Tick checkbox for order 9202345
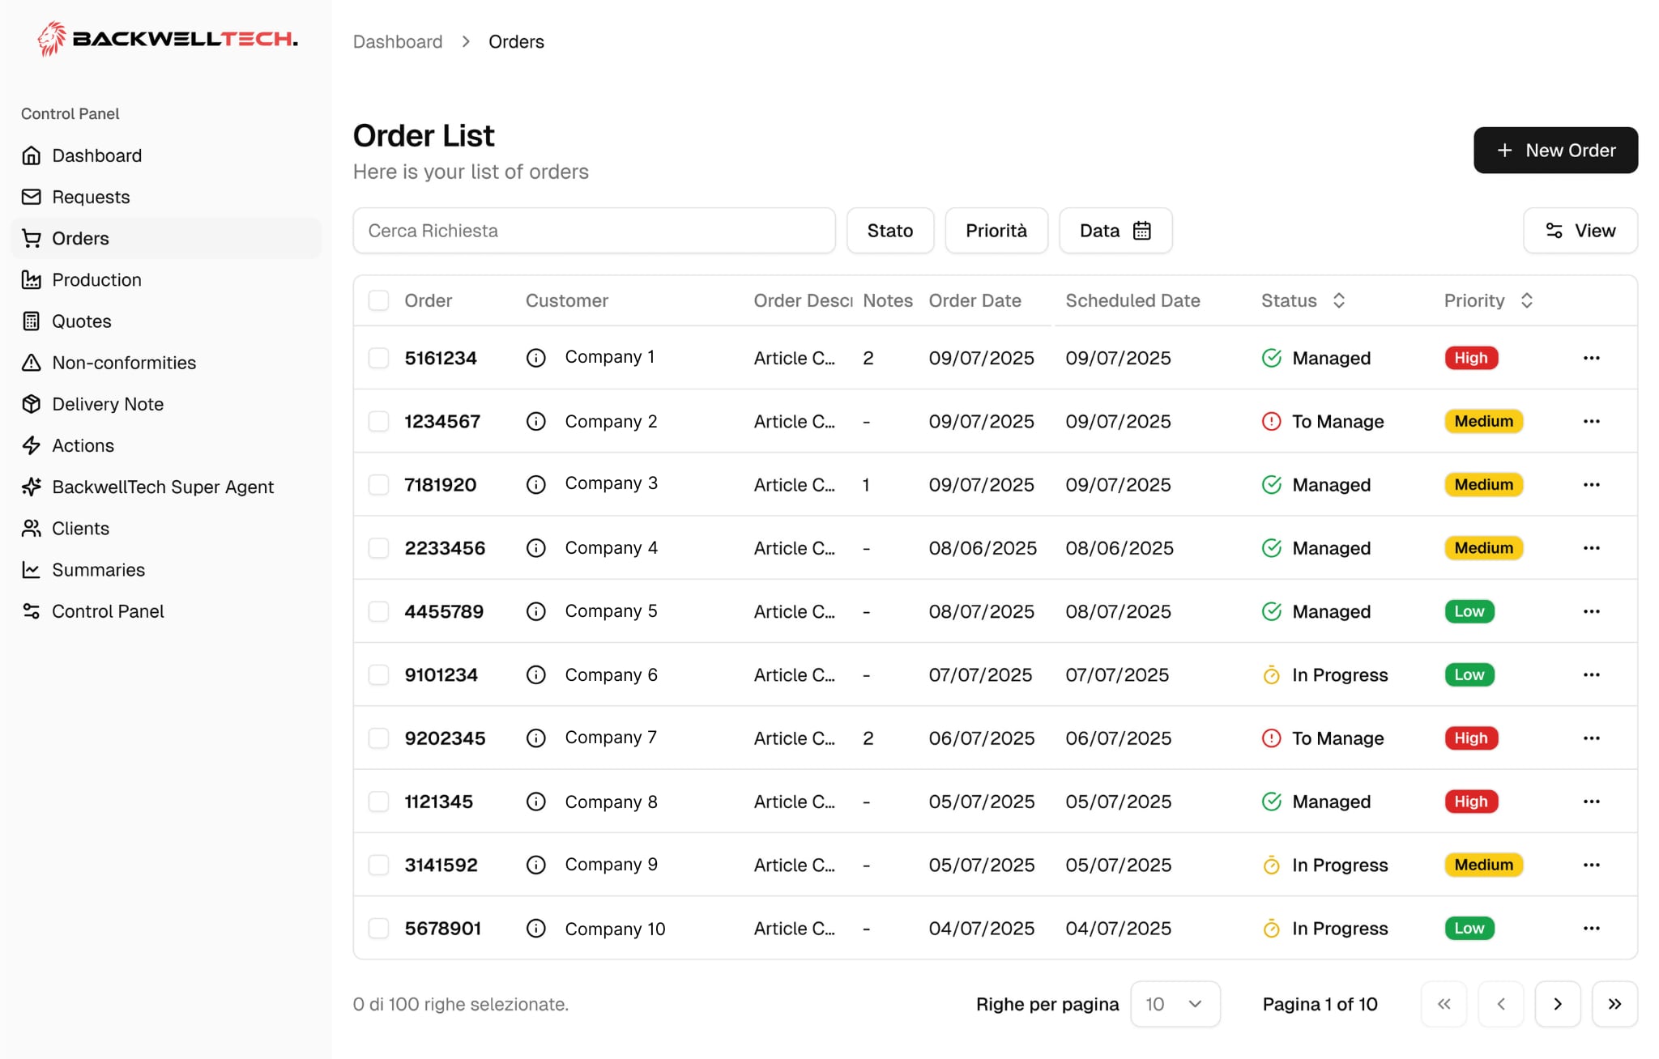The height and width of the screenshot is (1059, 1659). (378, 738)
